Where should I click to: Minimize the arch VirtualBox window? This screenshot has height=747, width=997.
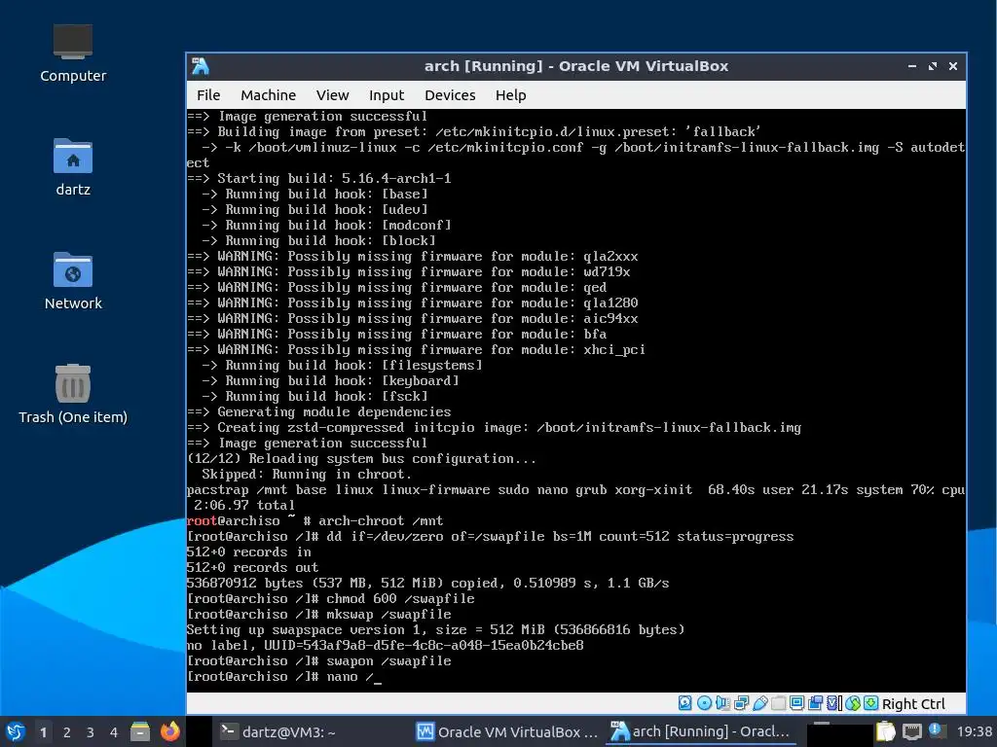pyautogui.click(x=912, y=66)
